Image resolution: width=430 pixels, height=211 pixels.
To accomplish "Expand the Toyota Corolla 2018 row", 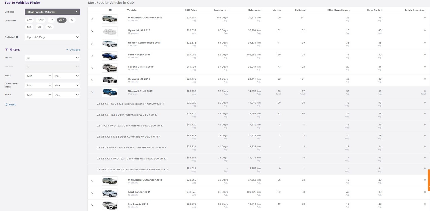I will (x=92, y=68).
